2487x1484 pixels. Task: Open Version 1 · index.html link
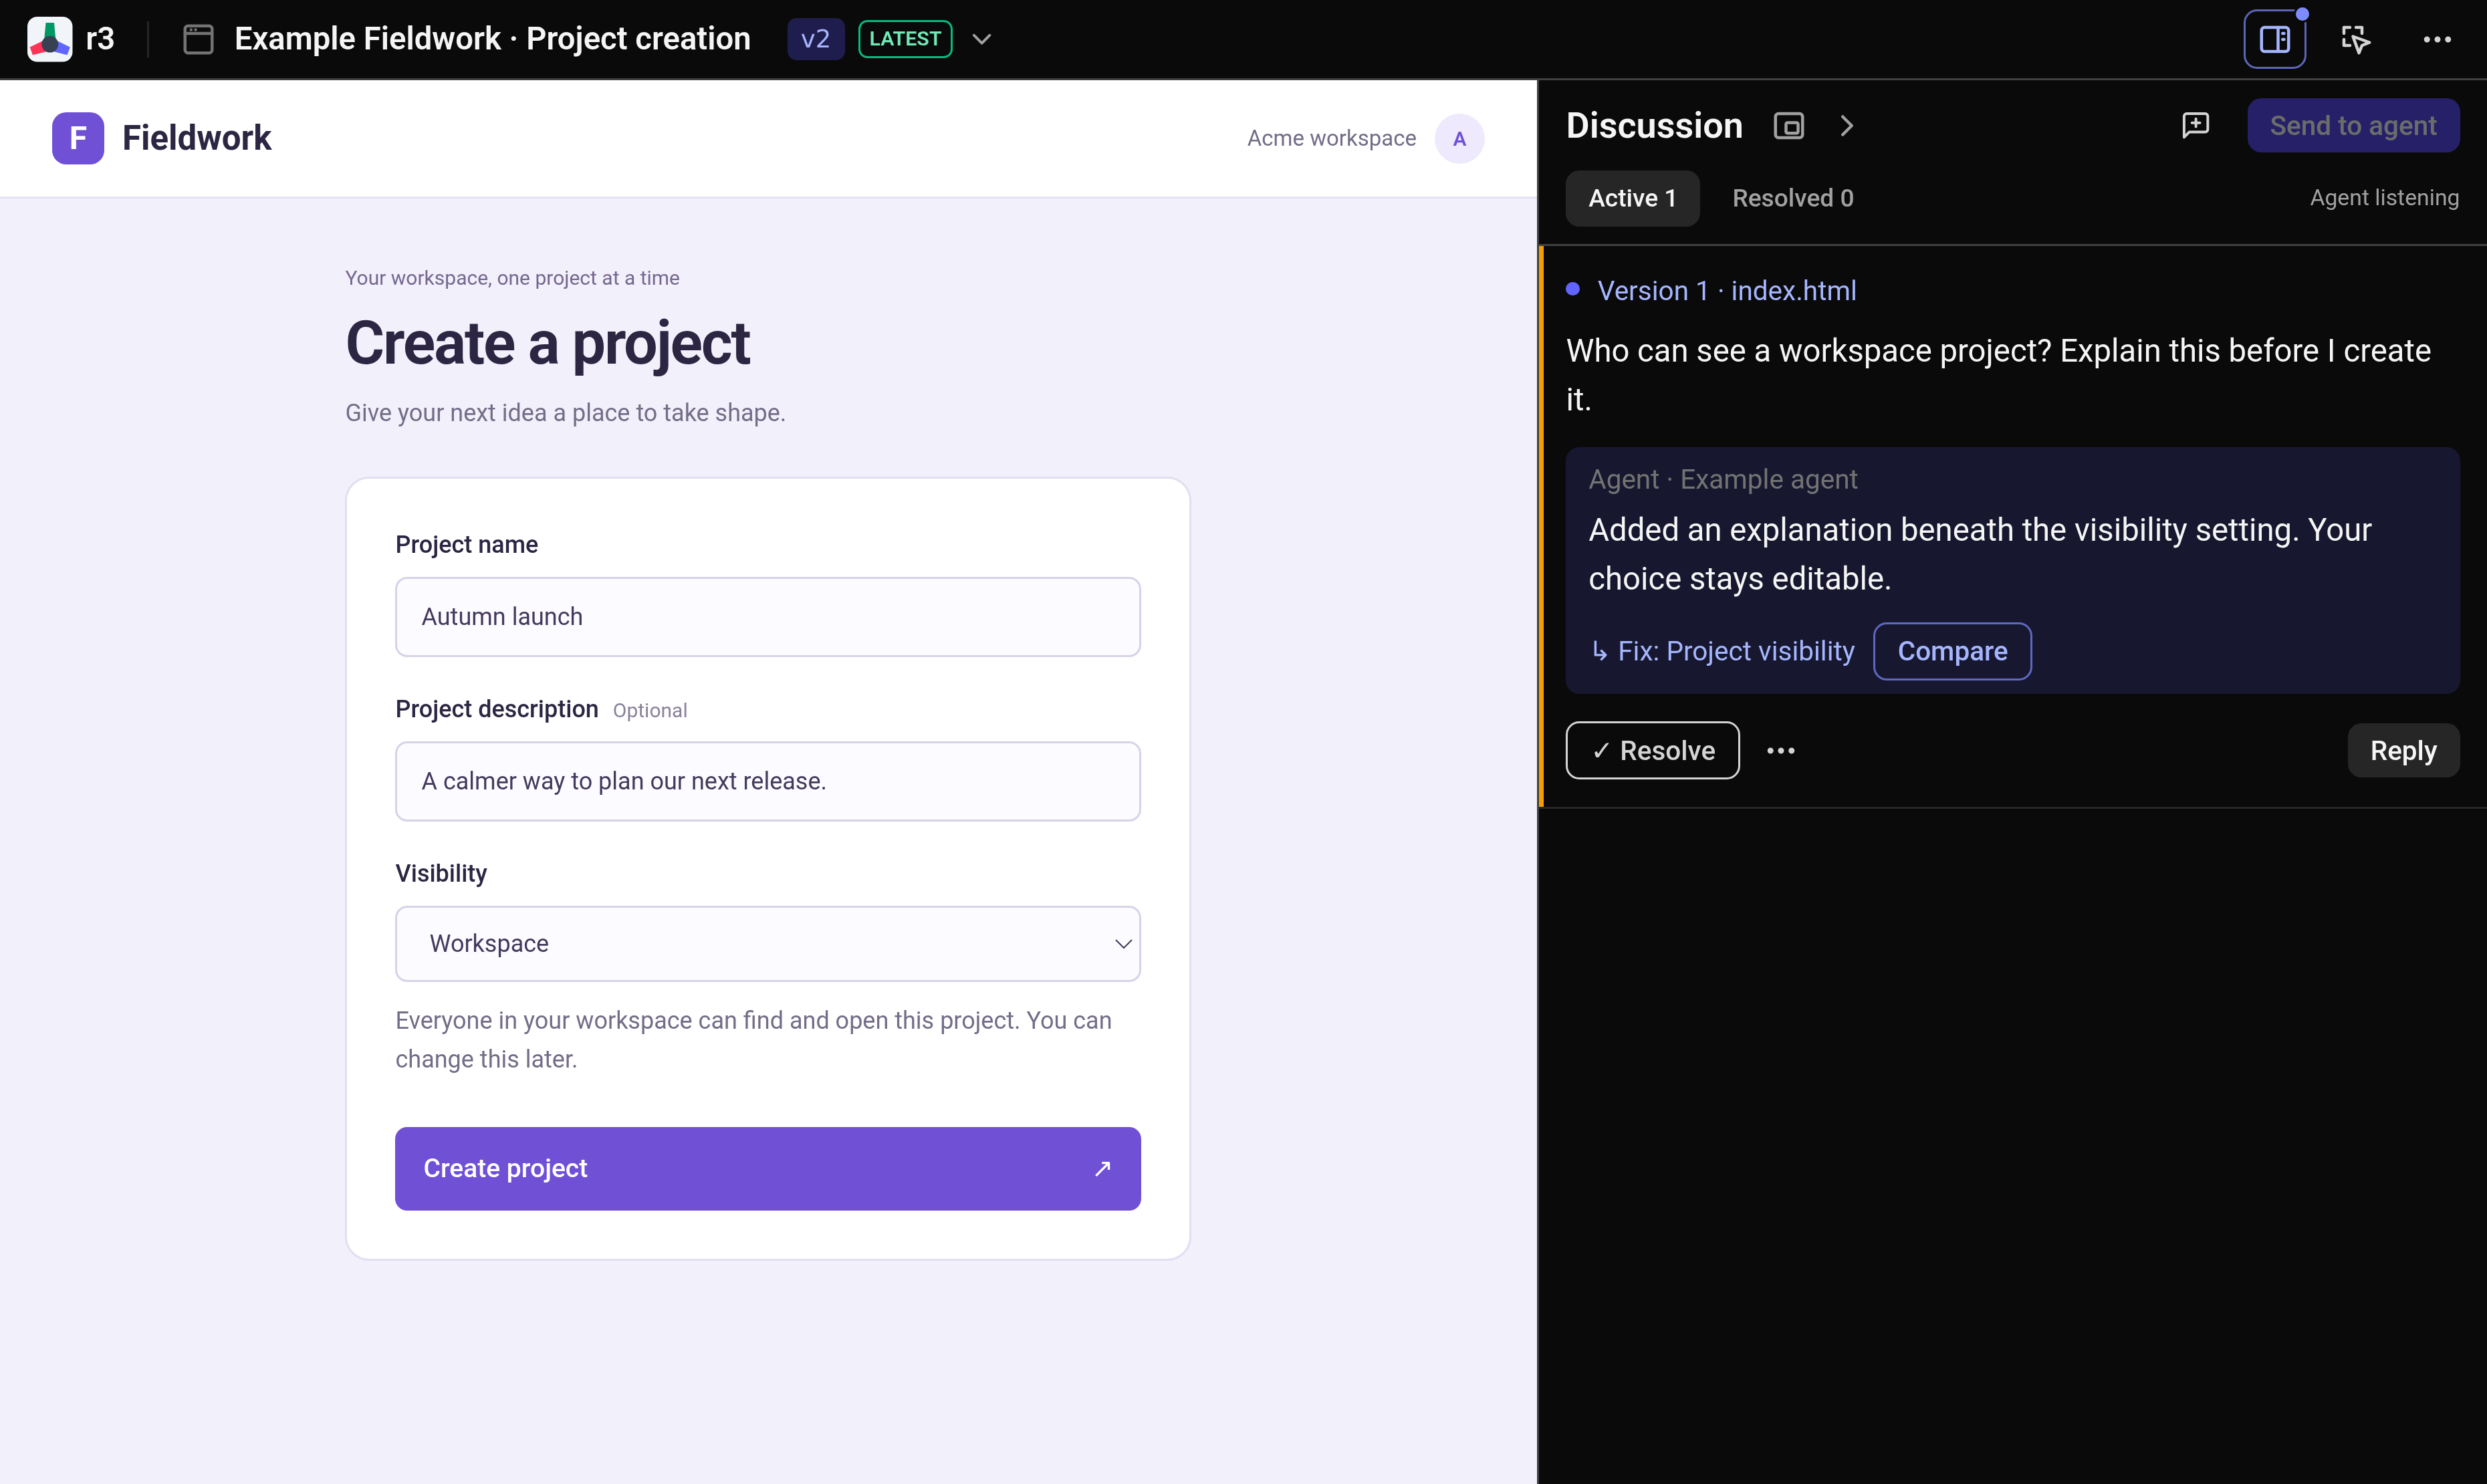click(1726, 290)
